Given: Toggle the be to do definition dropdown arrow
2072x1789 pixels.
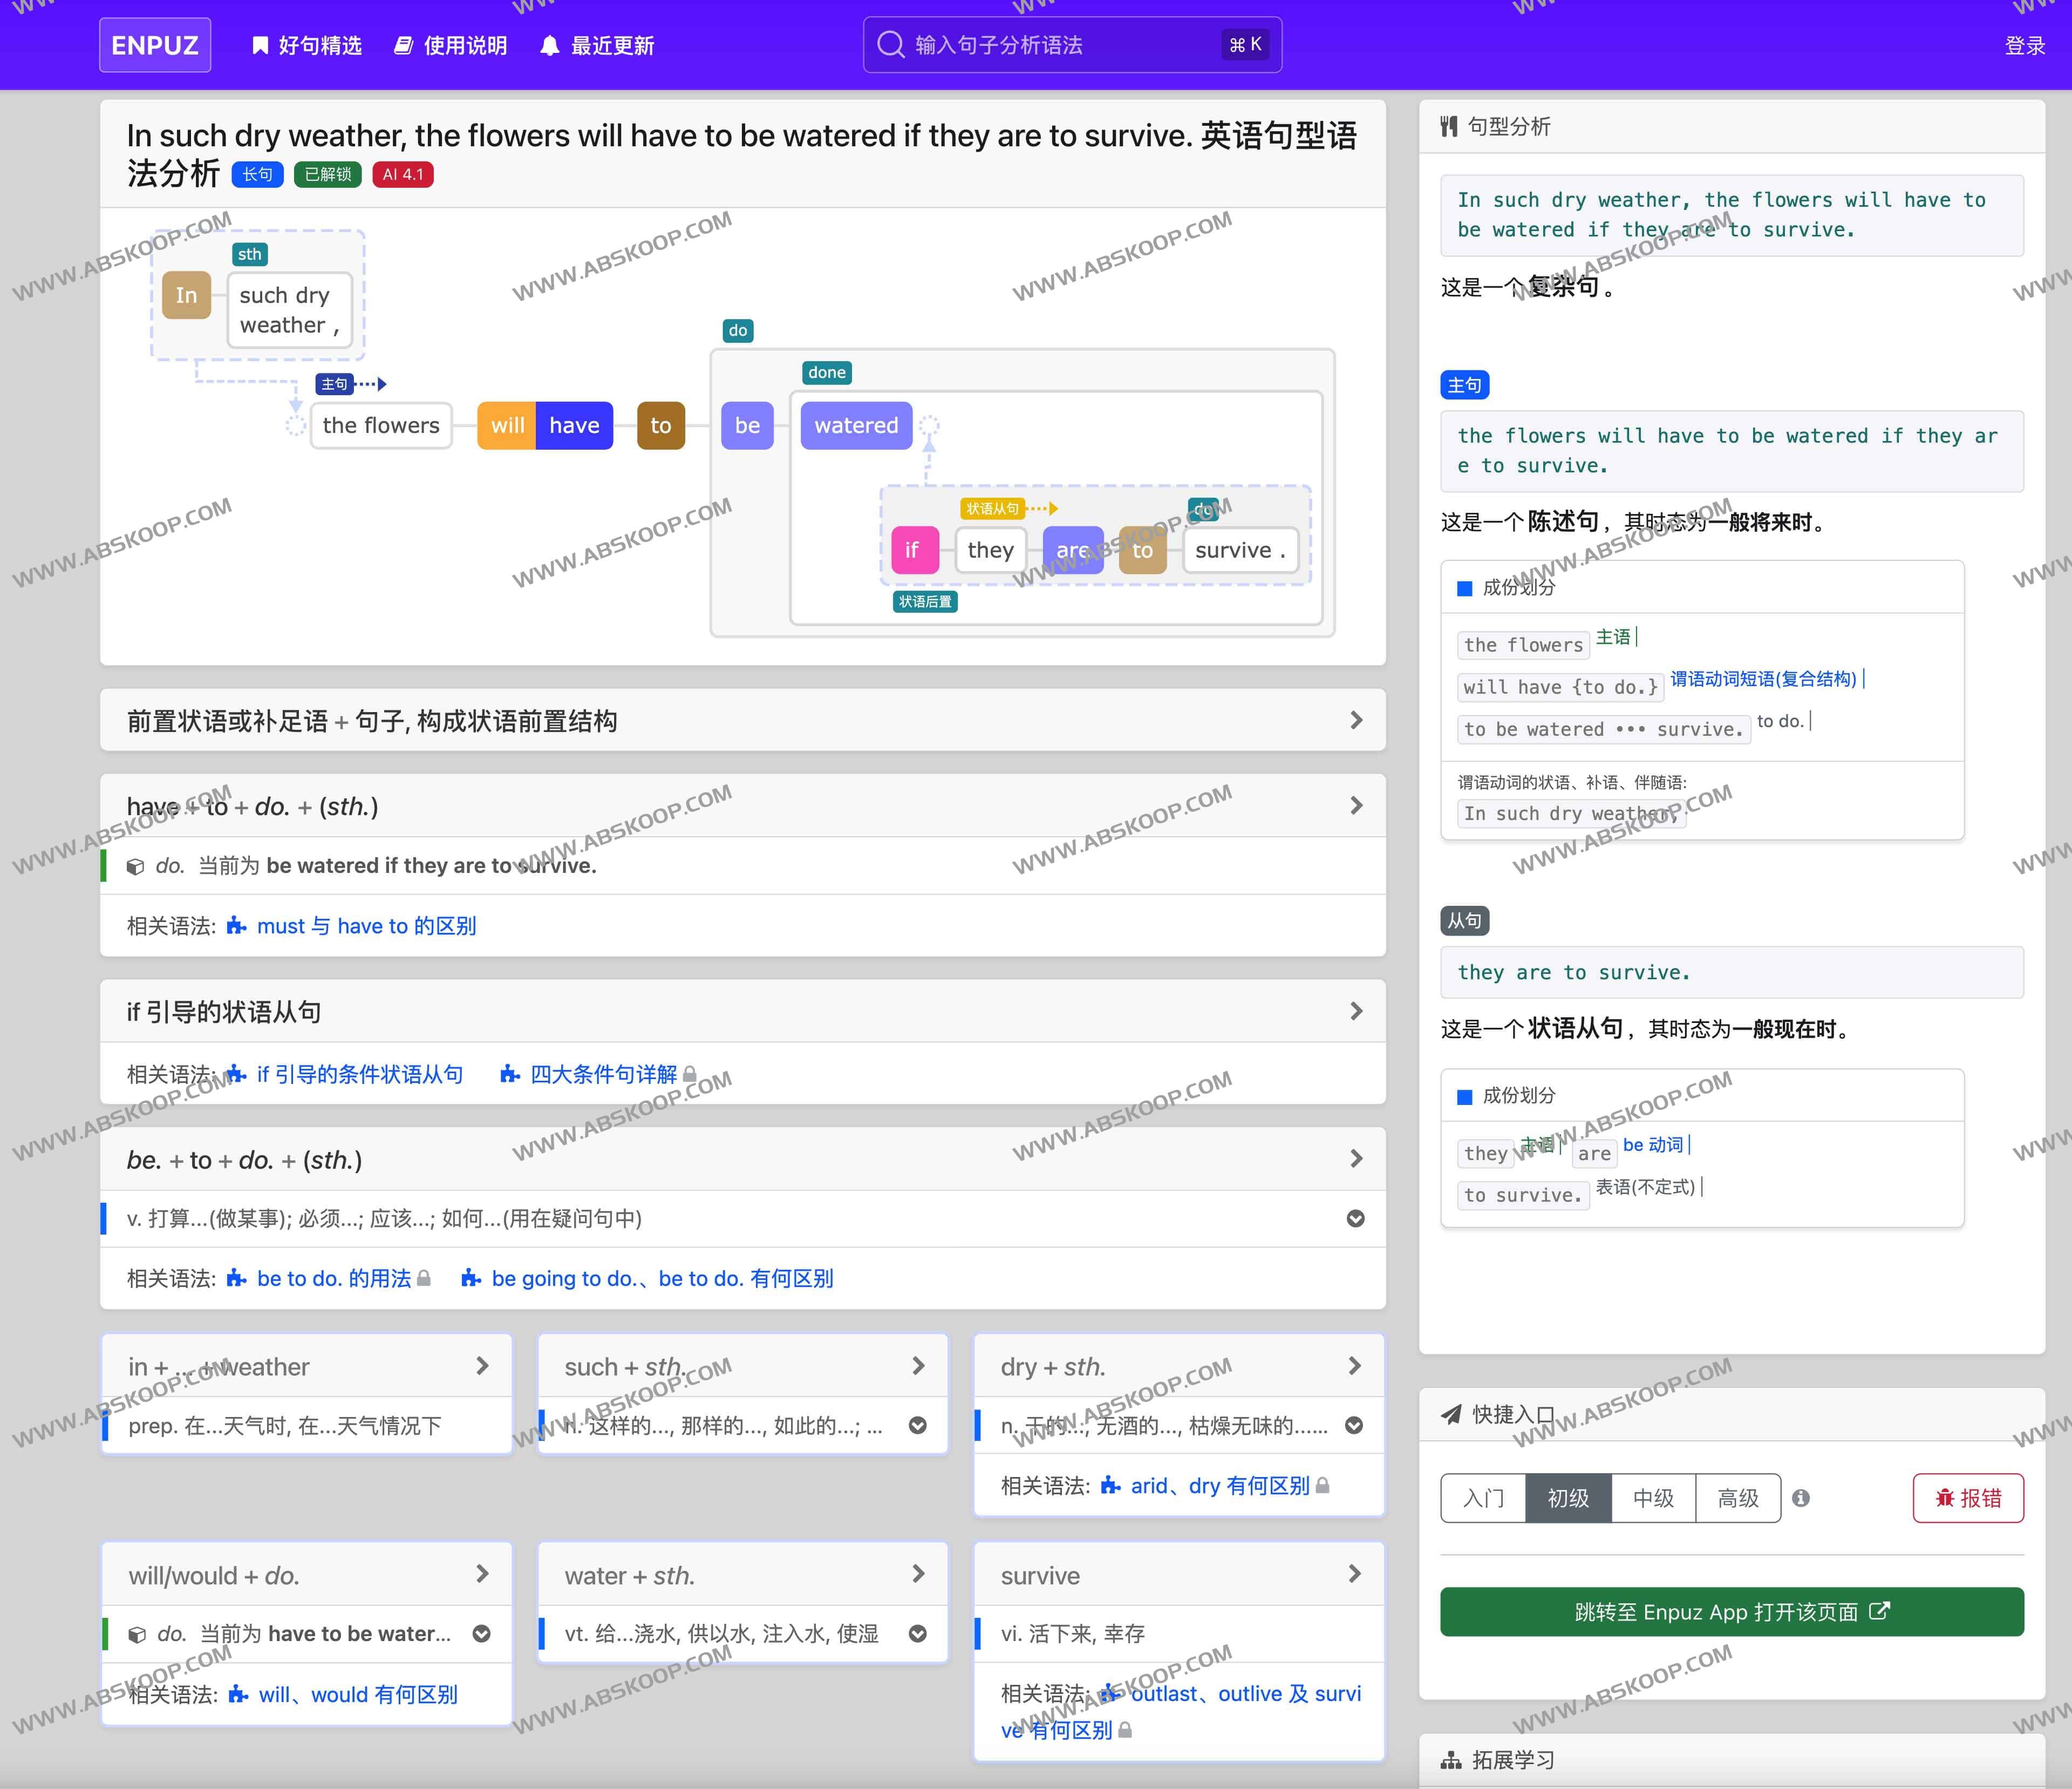Looking at the screenshot, I should coord(1356,1219).
